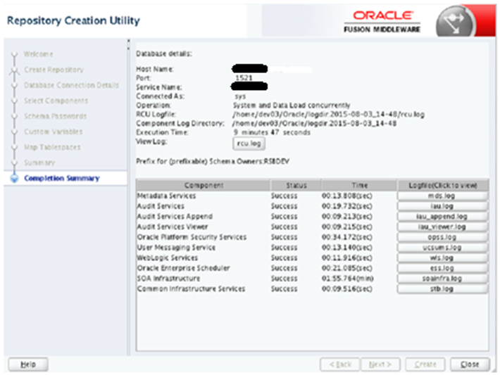The image size is (500, 375).
Task: Open the stb.log logfile
Action: pos(442,288)
